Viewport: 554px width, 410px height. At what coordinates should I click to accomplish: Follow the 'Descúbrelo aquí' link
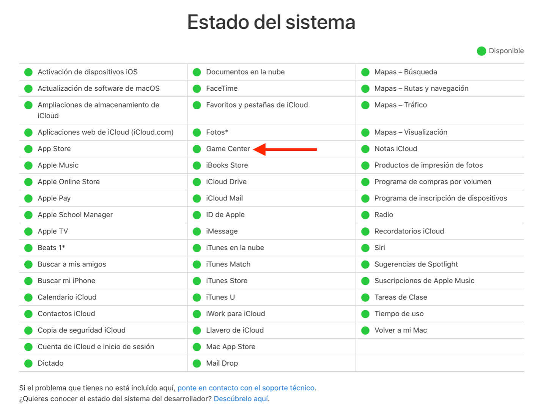241,399
